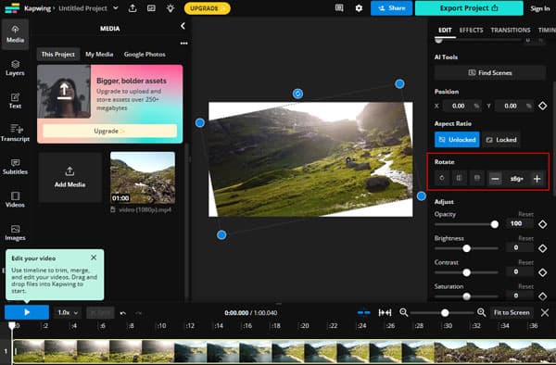Collapse the Media panel with chevron
Screen dimensions: 556x365
point(183,26)
